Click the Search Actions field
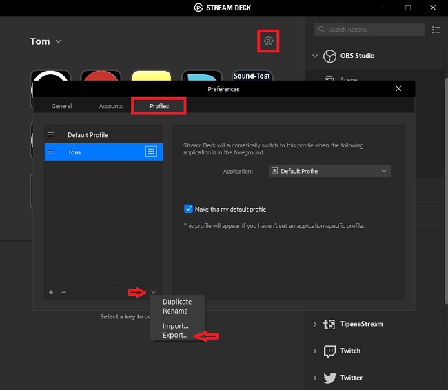 coord(369,29)
